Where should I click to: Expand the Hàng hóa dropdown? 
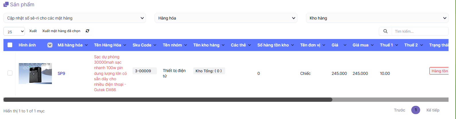(226, 18)
